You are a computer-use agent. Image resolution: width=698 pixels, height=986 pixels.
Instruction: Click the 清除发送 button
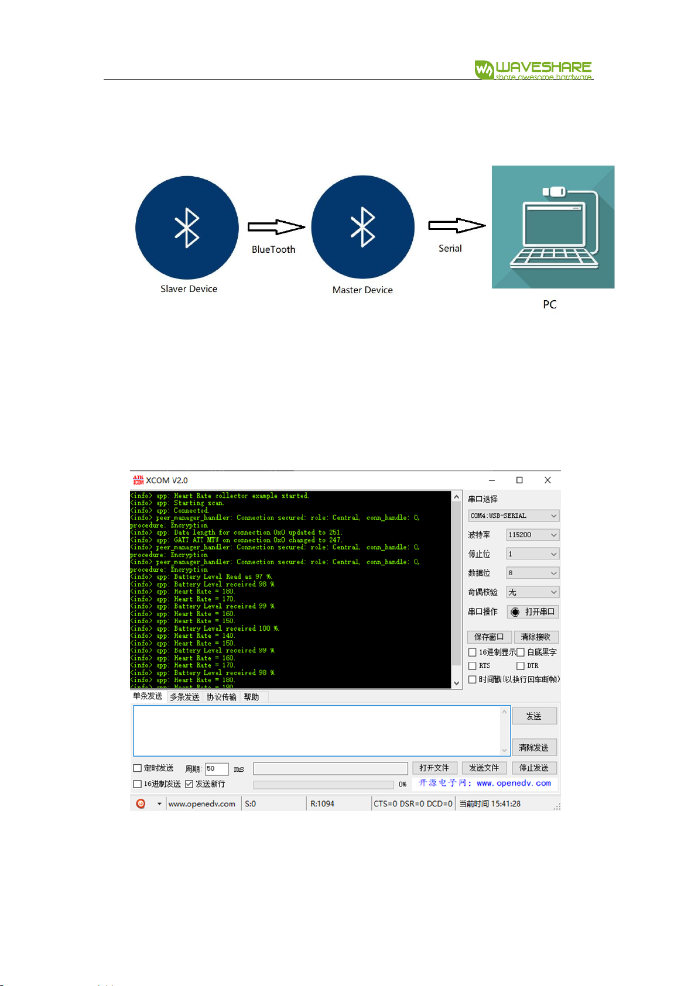(534, 748)
